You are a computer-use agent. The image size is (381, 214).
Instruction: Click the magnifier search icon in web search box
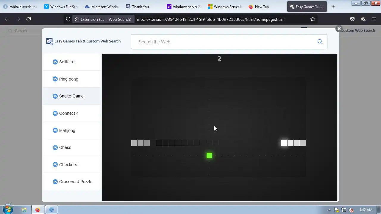pos(320,42)
